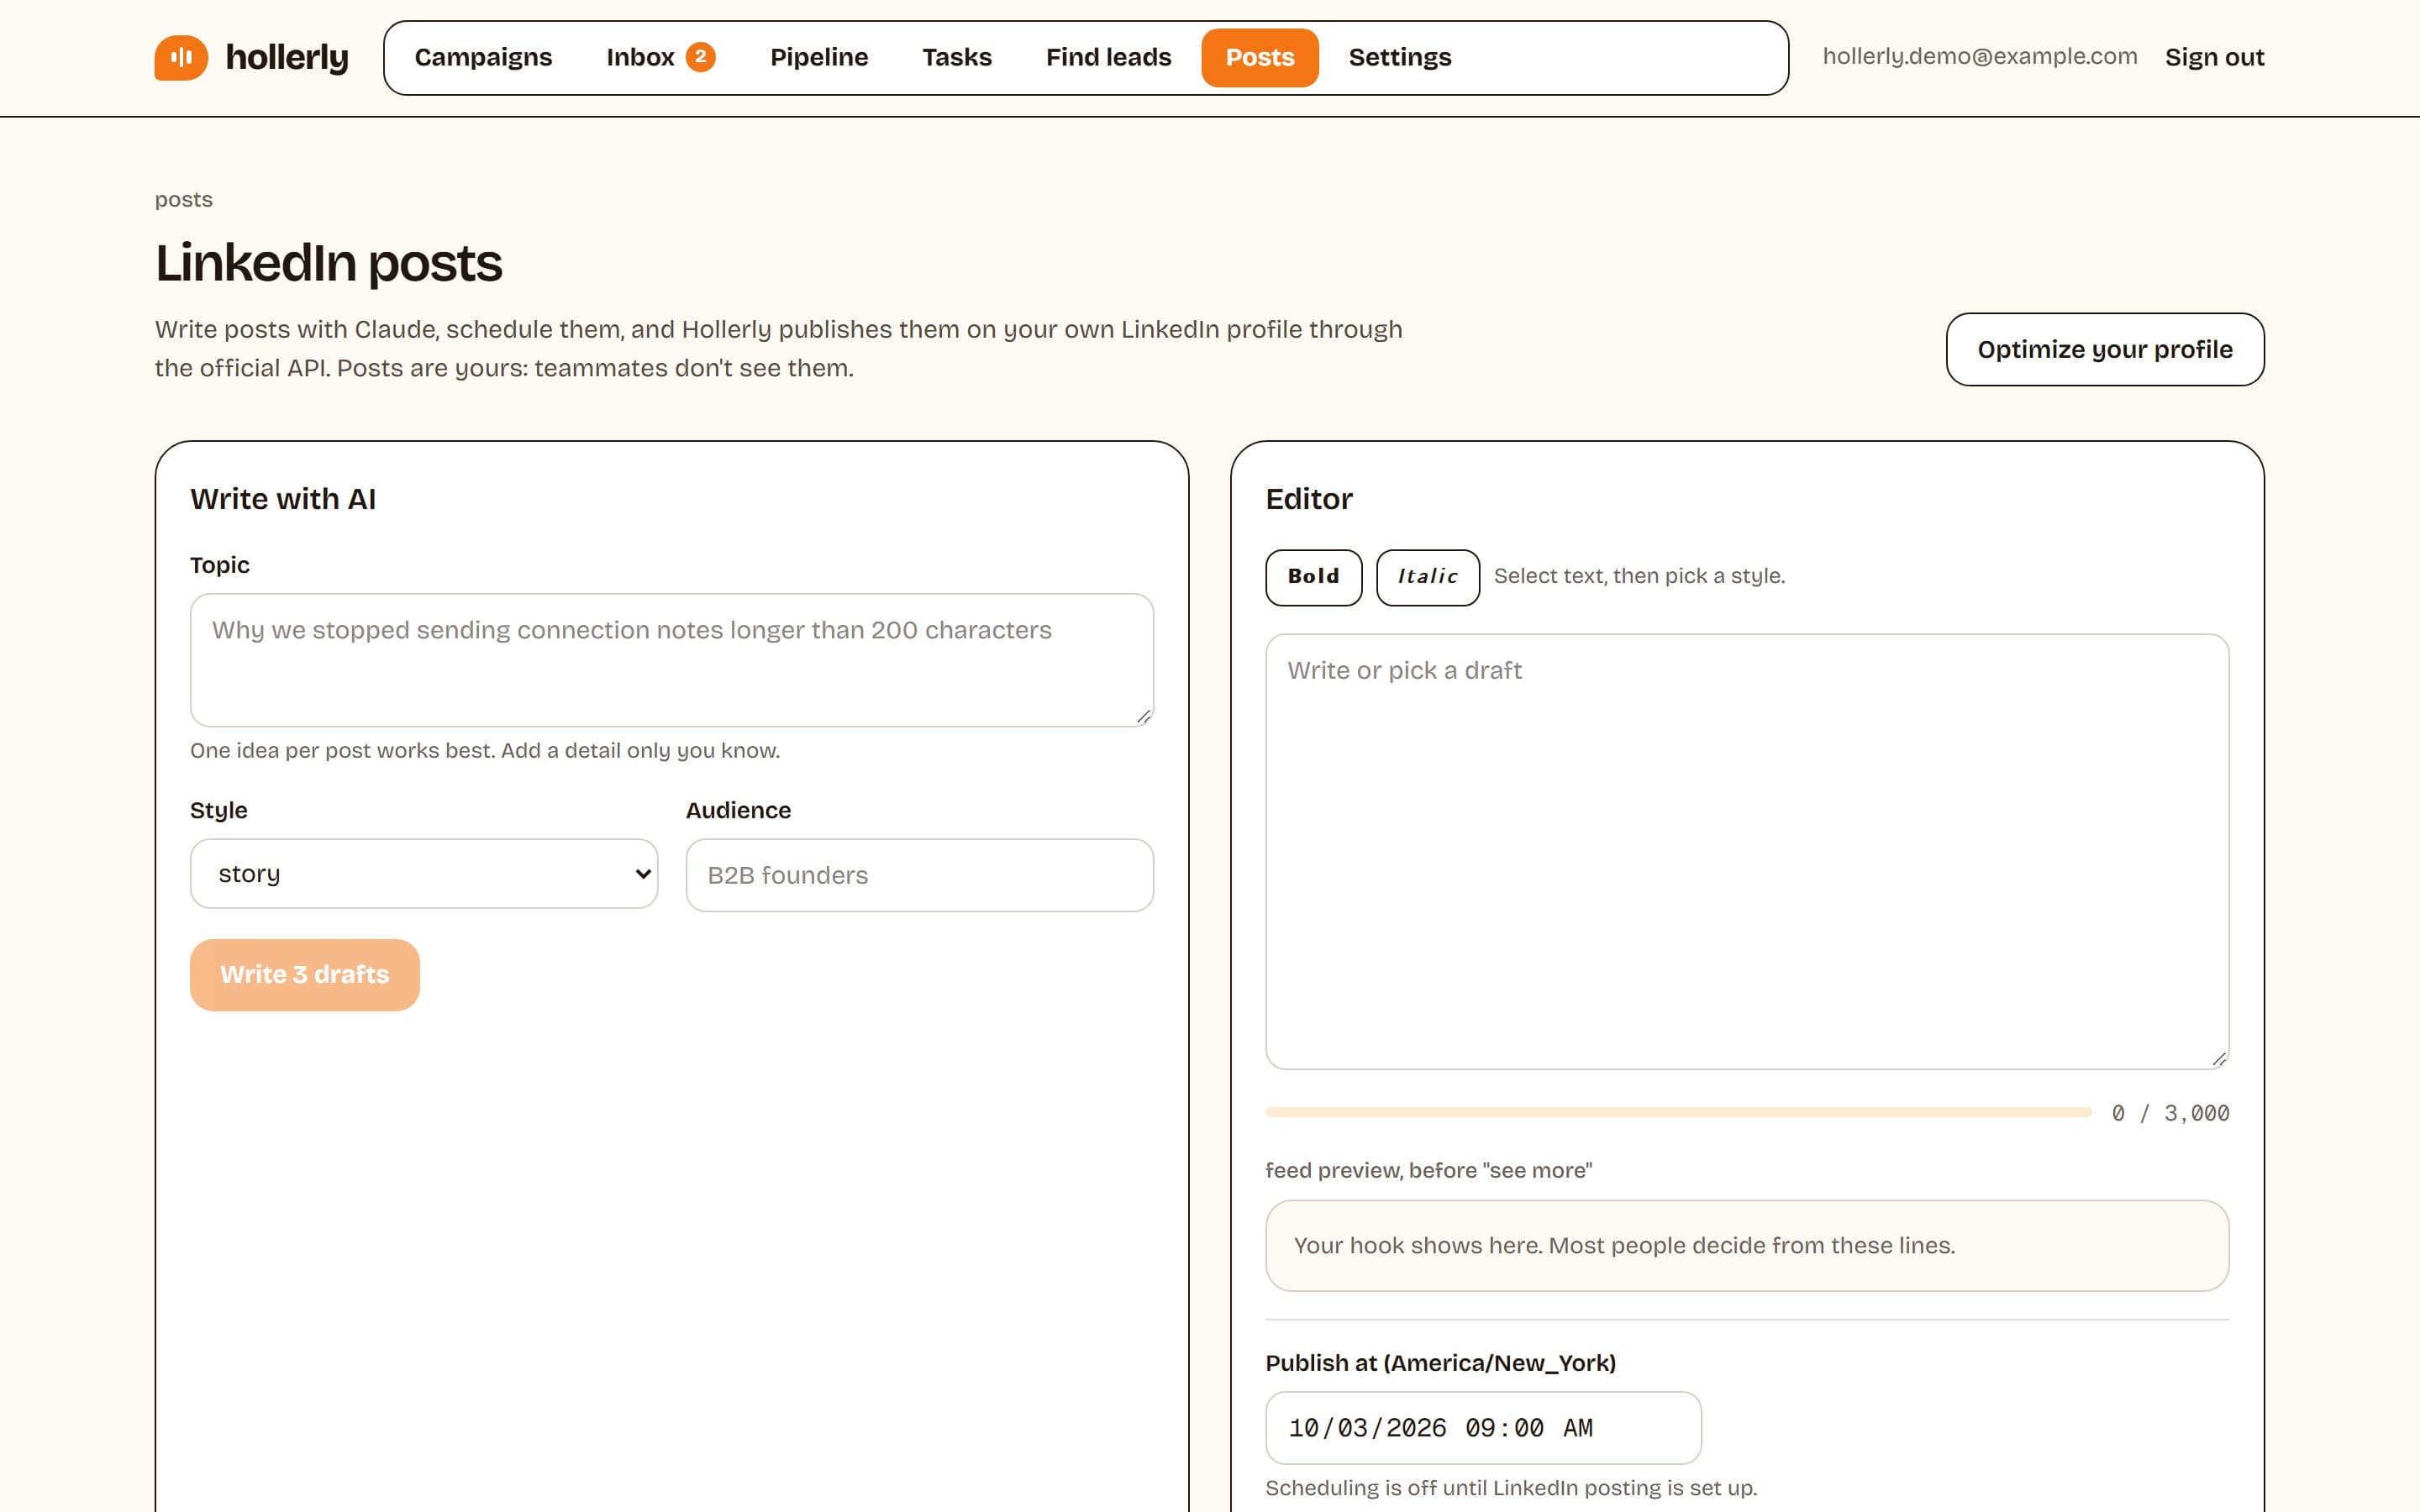This screenshot has width=2420, height=1512.
Task: Click into the Editor draft text area
Action: pos(1746,851)
